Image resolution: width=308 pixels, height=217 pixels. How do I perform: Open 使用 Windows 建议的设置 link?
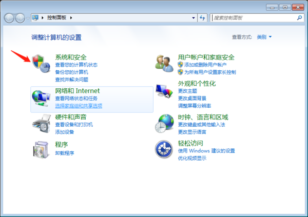pyautogui.click(x=206, y=151)
